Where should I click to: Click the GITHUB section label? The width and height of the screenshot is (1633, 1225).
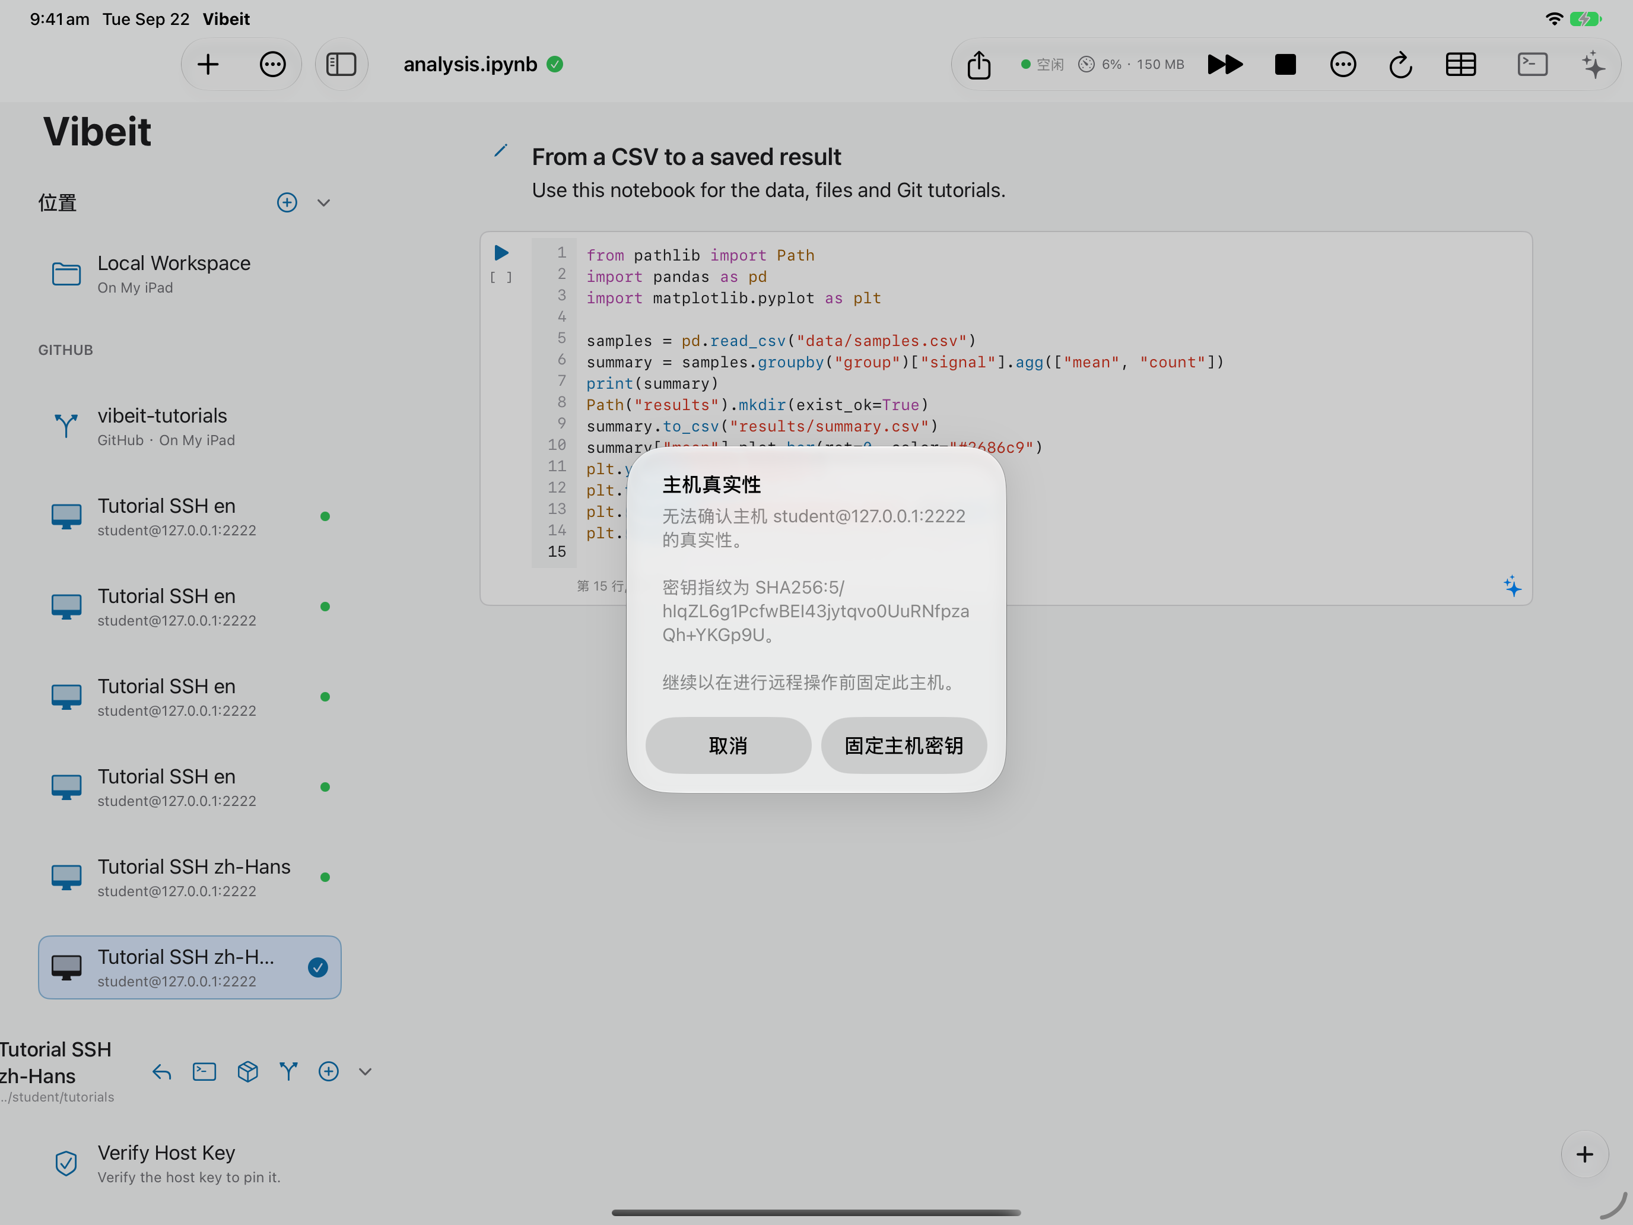tap(66, 350)
